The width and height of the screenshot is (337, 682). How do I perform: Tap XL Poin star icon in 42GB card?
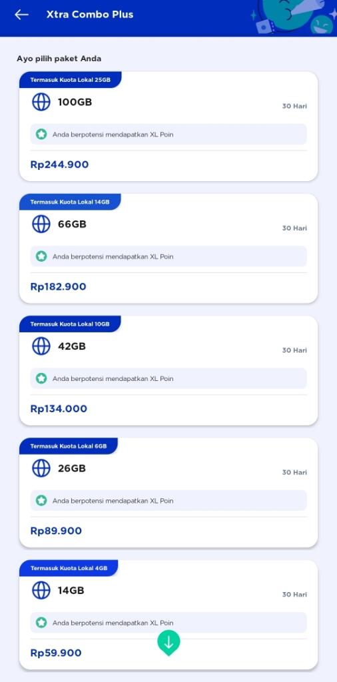coord(41,378)
